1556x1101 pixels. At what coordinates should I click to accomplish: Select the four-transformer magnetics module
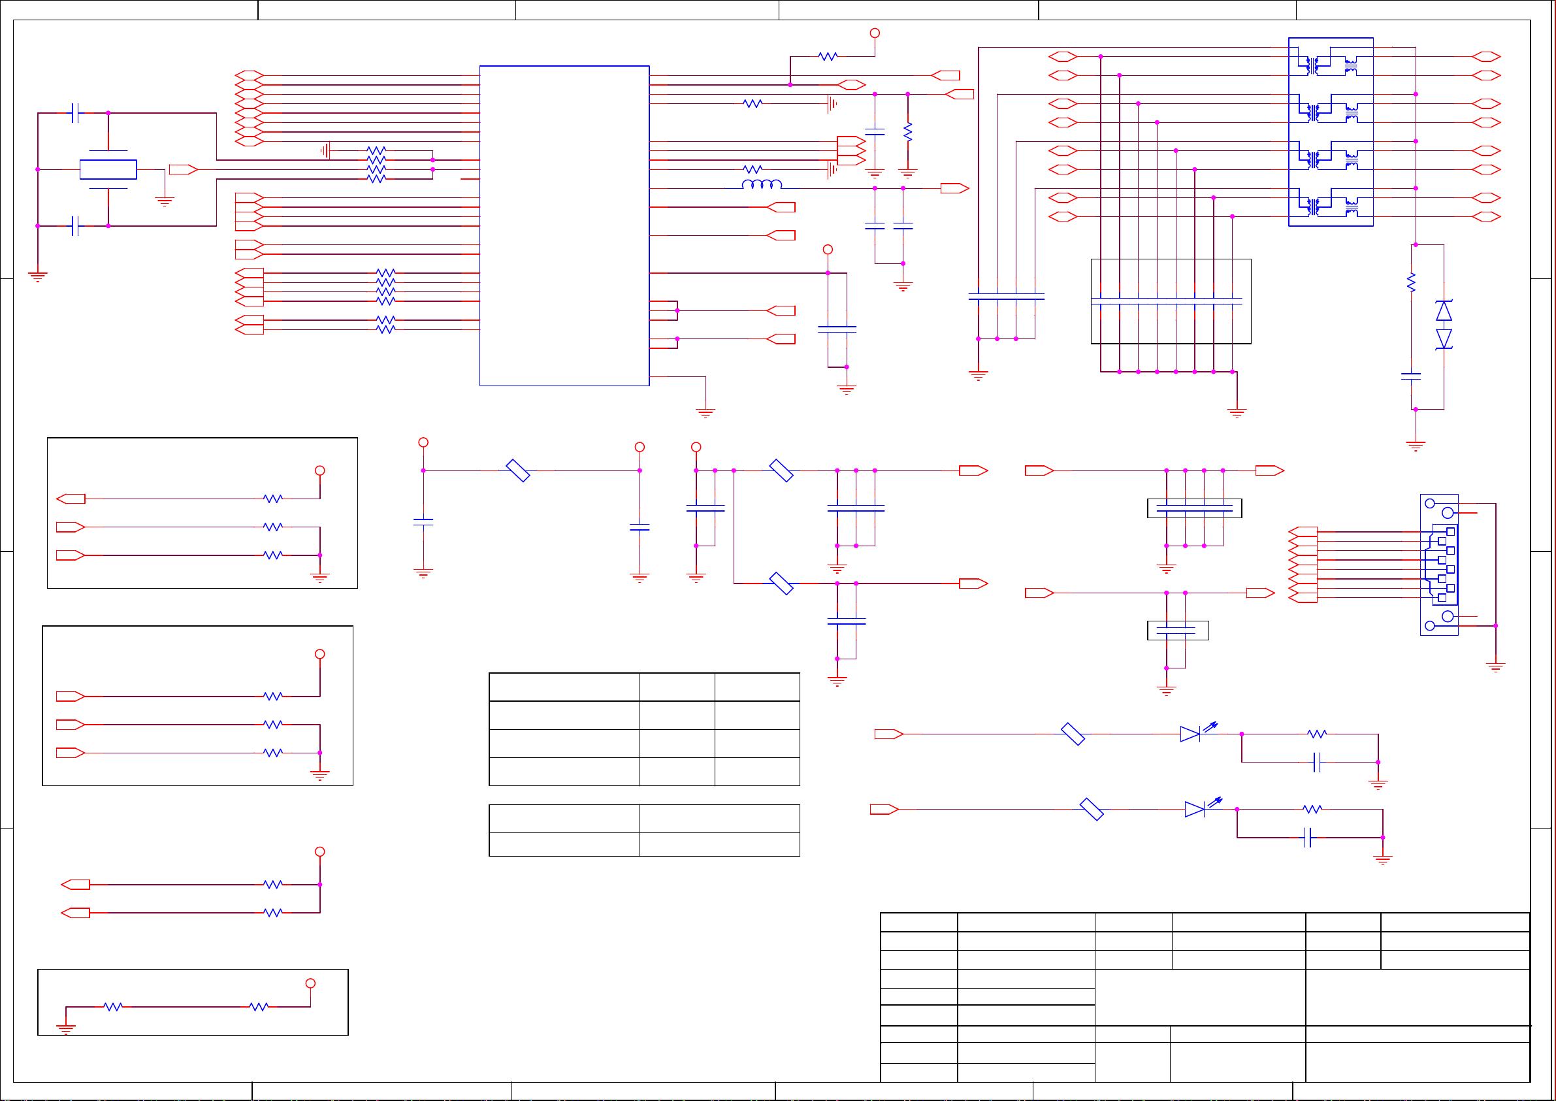[1331, 131]
